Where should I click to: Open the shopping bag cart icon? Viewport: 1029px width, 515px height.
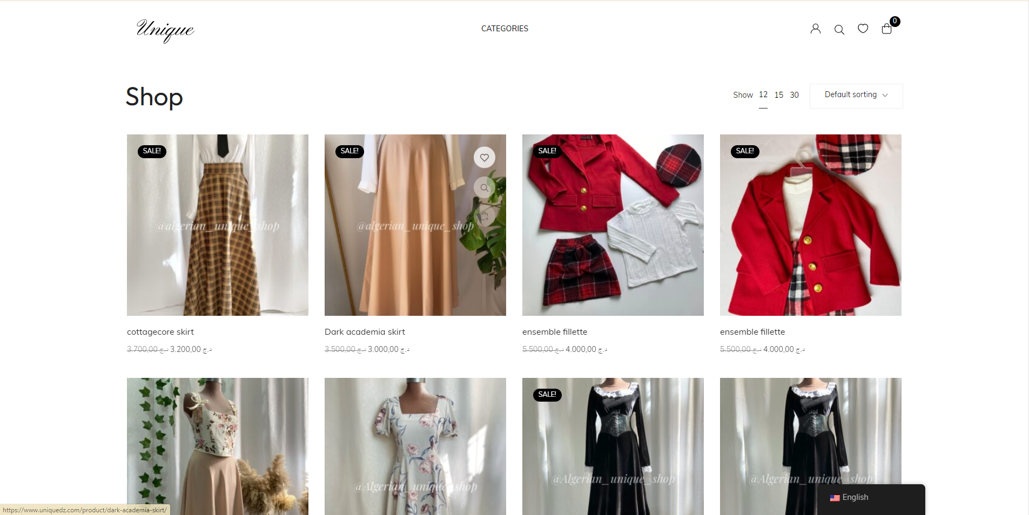[x=886, y=29]
